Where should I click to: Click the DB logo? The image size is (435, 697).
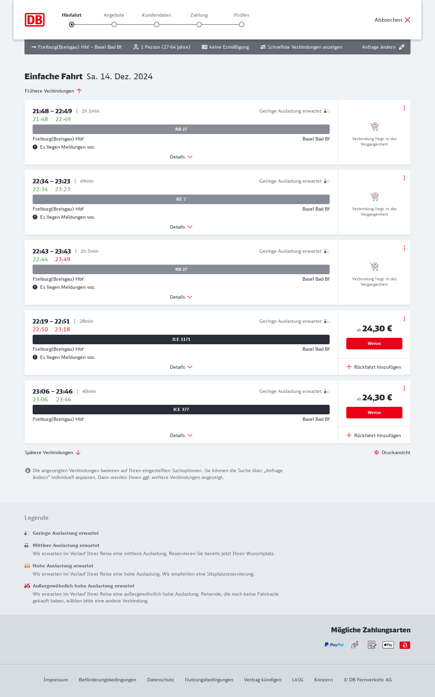pos(35,20)
